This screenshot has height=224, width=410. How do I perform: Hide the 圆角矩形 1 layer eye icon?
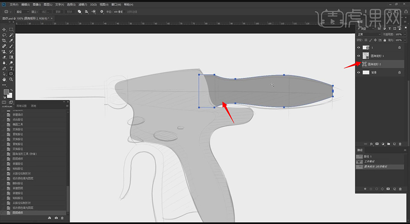[359, 55]
